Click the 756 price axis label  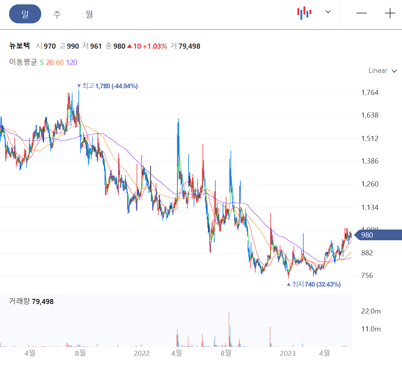tap(367, 276)
